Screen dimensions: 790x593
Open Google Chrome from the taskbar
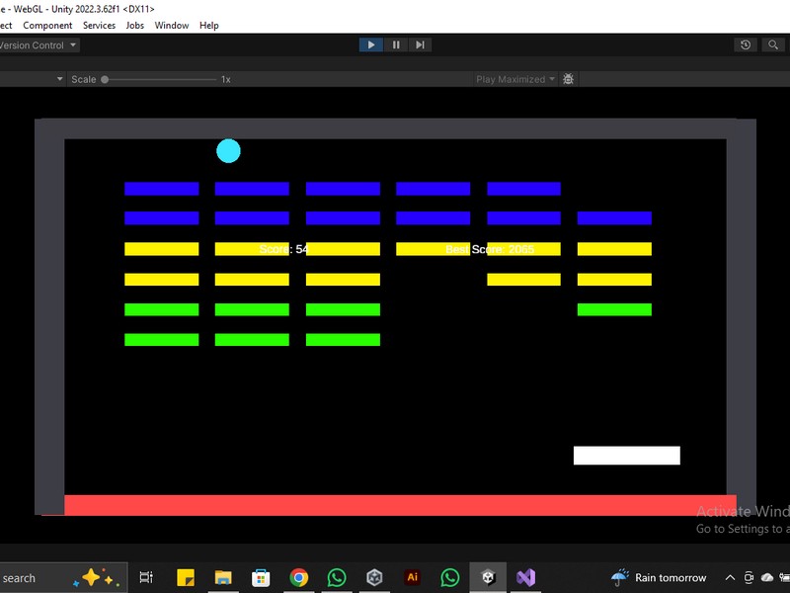[299, 577]
